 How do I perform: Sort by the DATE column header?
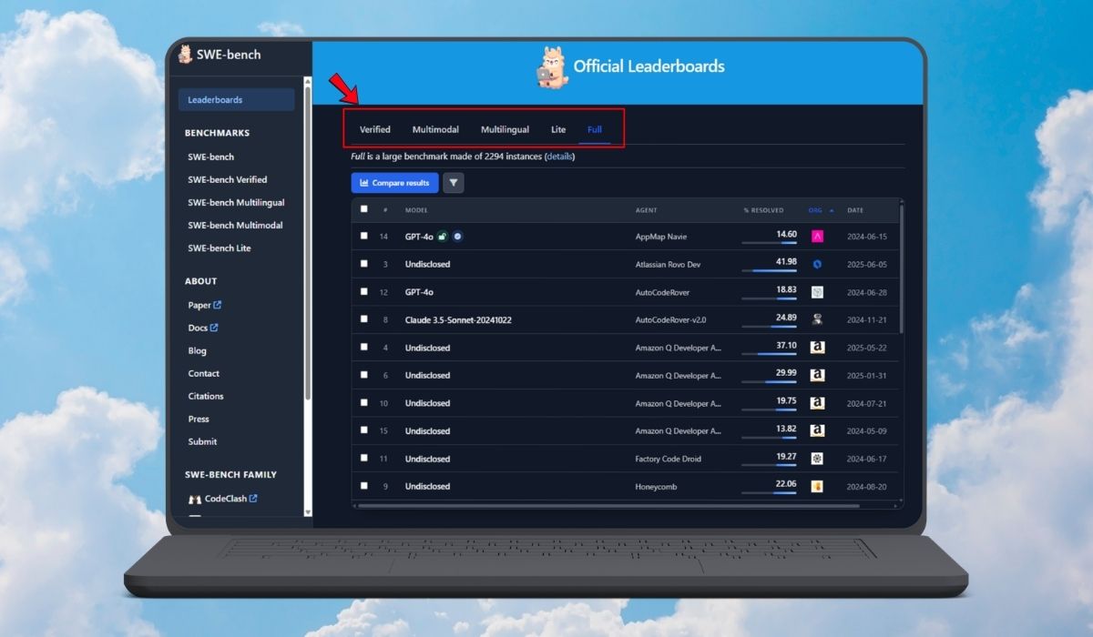tap(855, 210)
